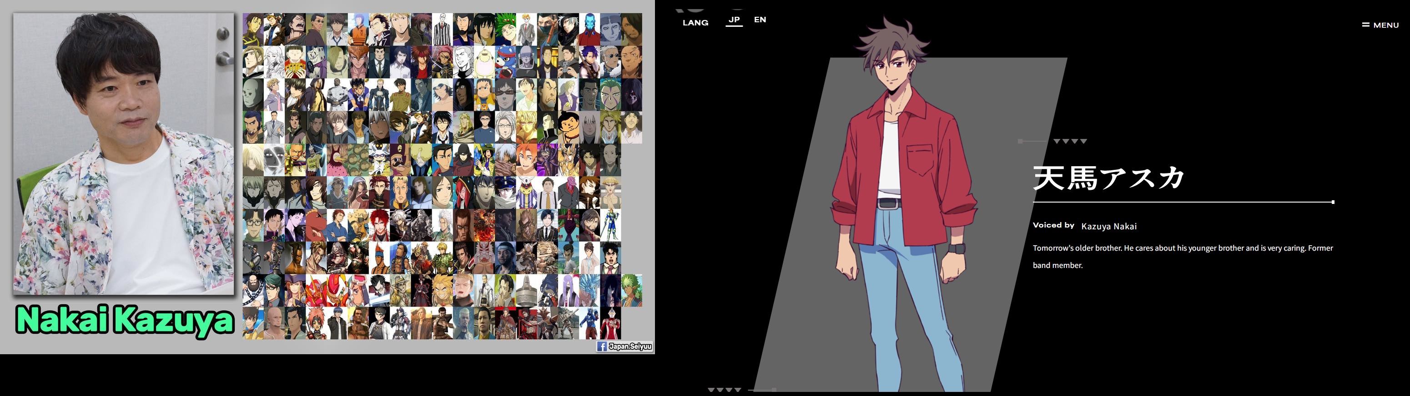Click the description starting "Tomorrow's older brother"

point(1183,256)
